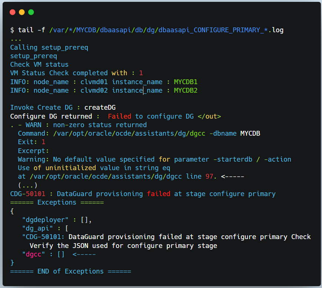Image resolution: width=322 pixels, height=288 pixels.
Task: Click the "dg_api" JSON key
Action: tap(37, 228)
